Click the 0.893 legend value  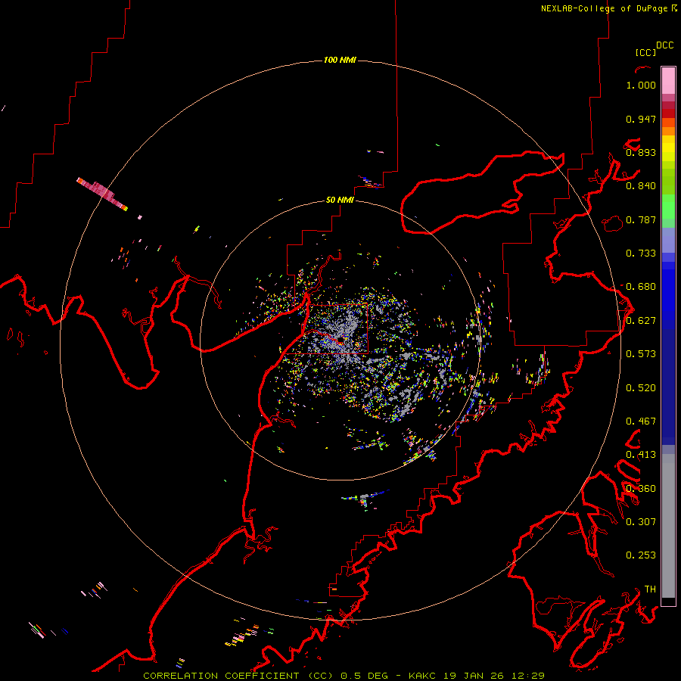point(641,152)
